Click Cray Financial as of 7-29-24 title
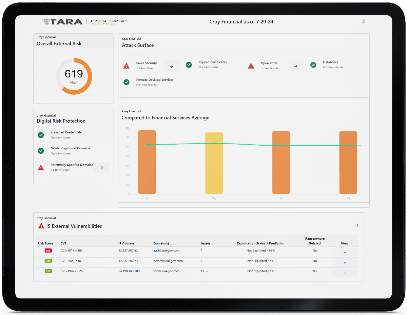The width and height of the screenshot is (407, 315). point(241,22)
